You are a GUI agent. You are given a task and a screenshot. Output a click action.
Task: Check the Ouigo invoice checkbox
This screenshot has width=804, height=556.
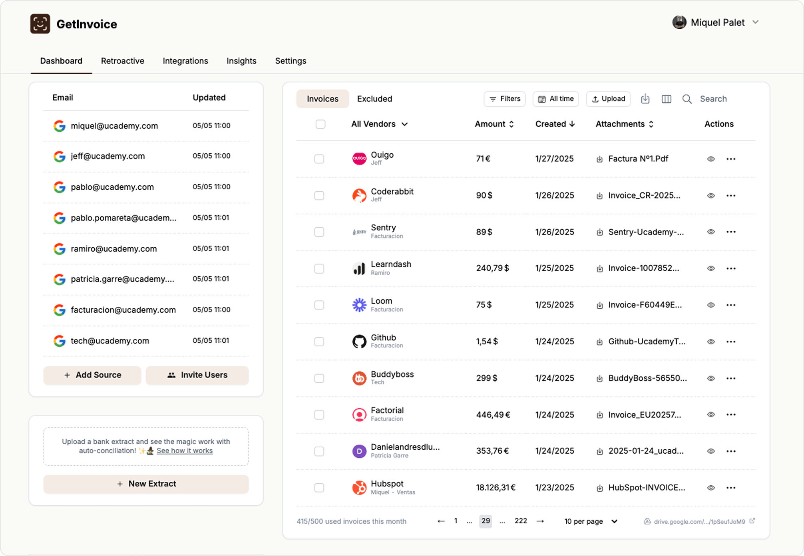319,159
